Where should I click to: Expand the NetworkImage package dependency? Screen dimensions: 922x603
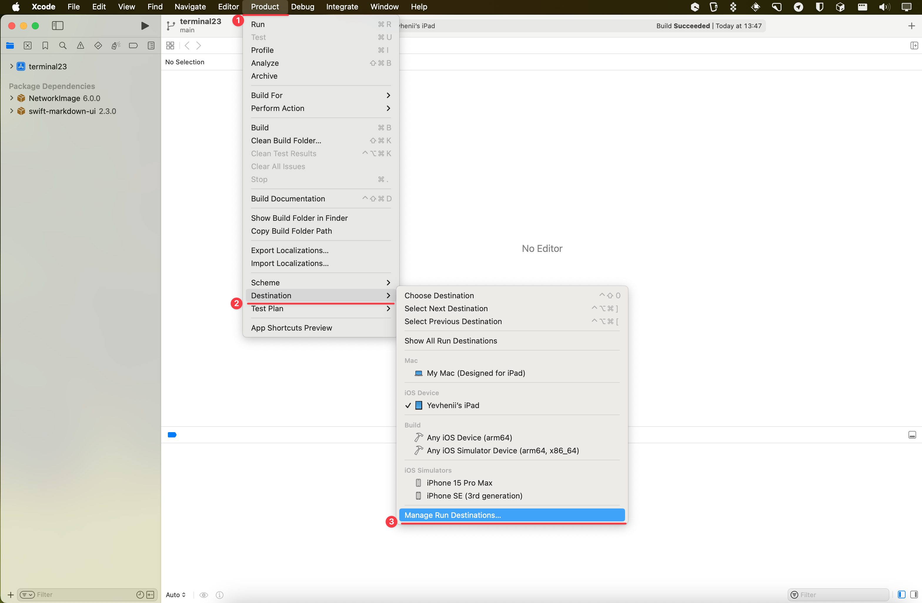tap(11, 98)
